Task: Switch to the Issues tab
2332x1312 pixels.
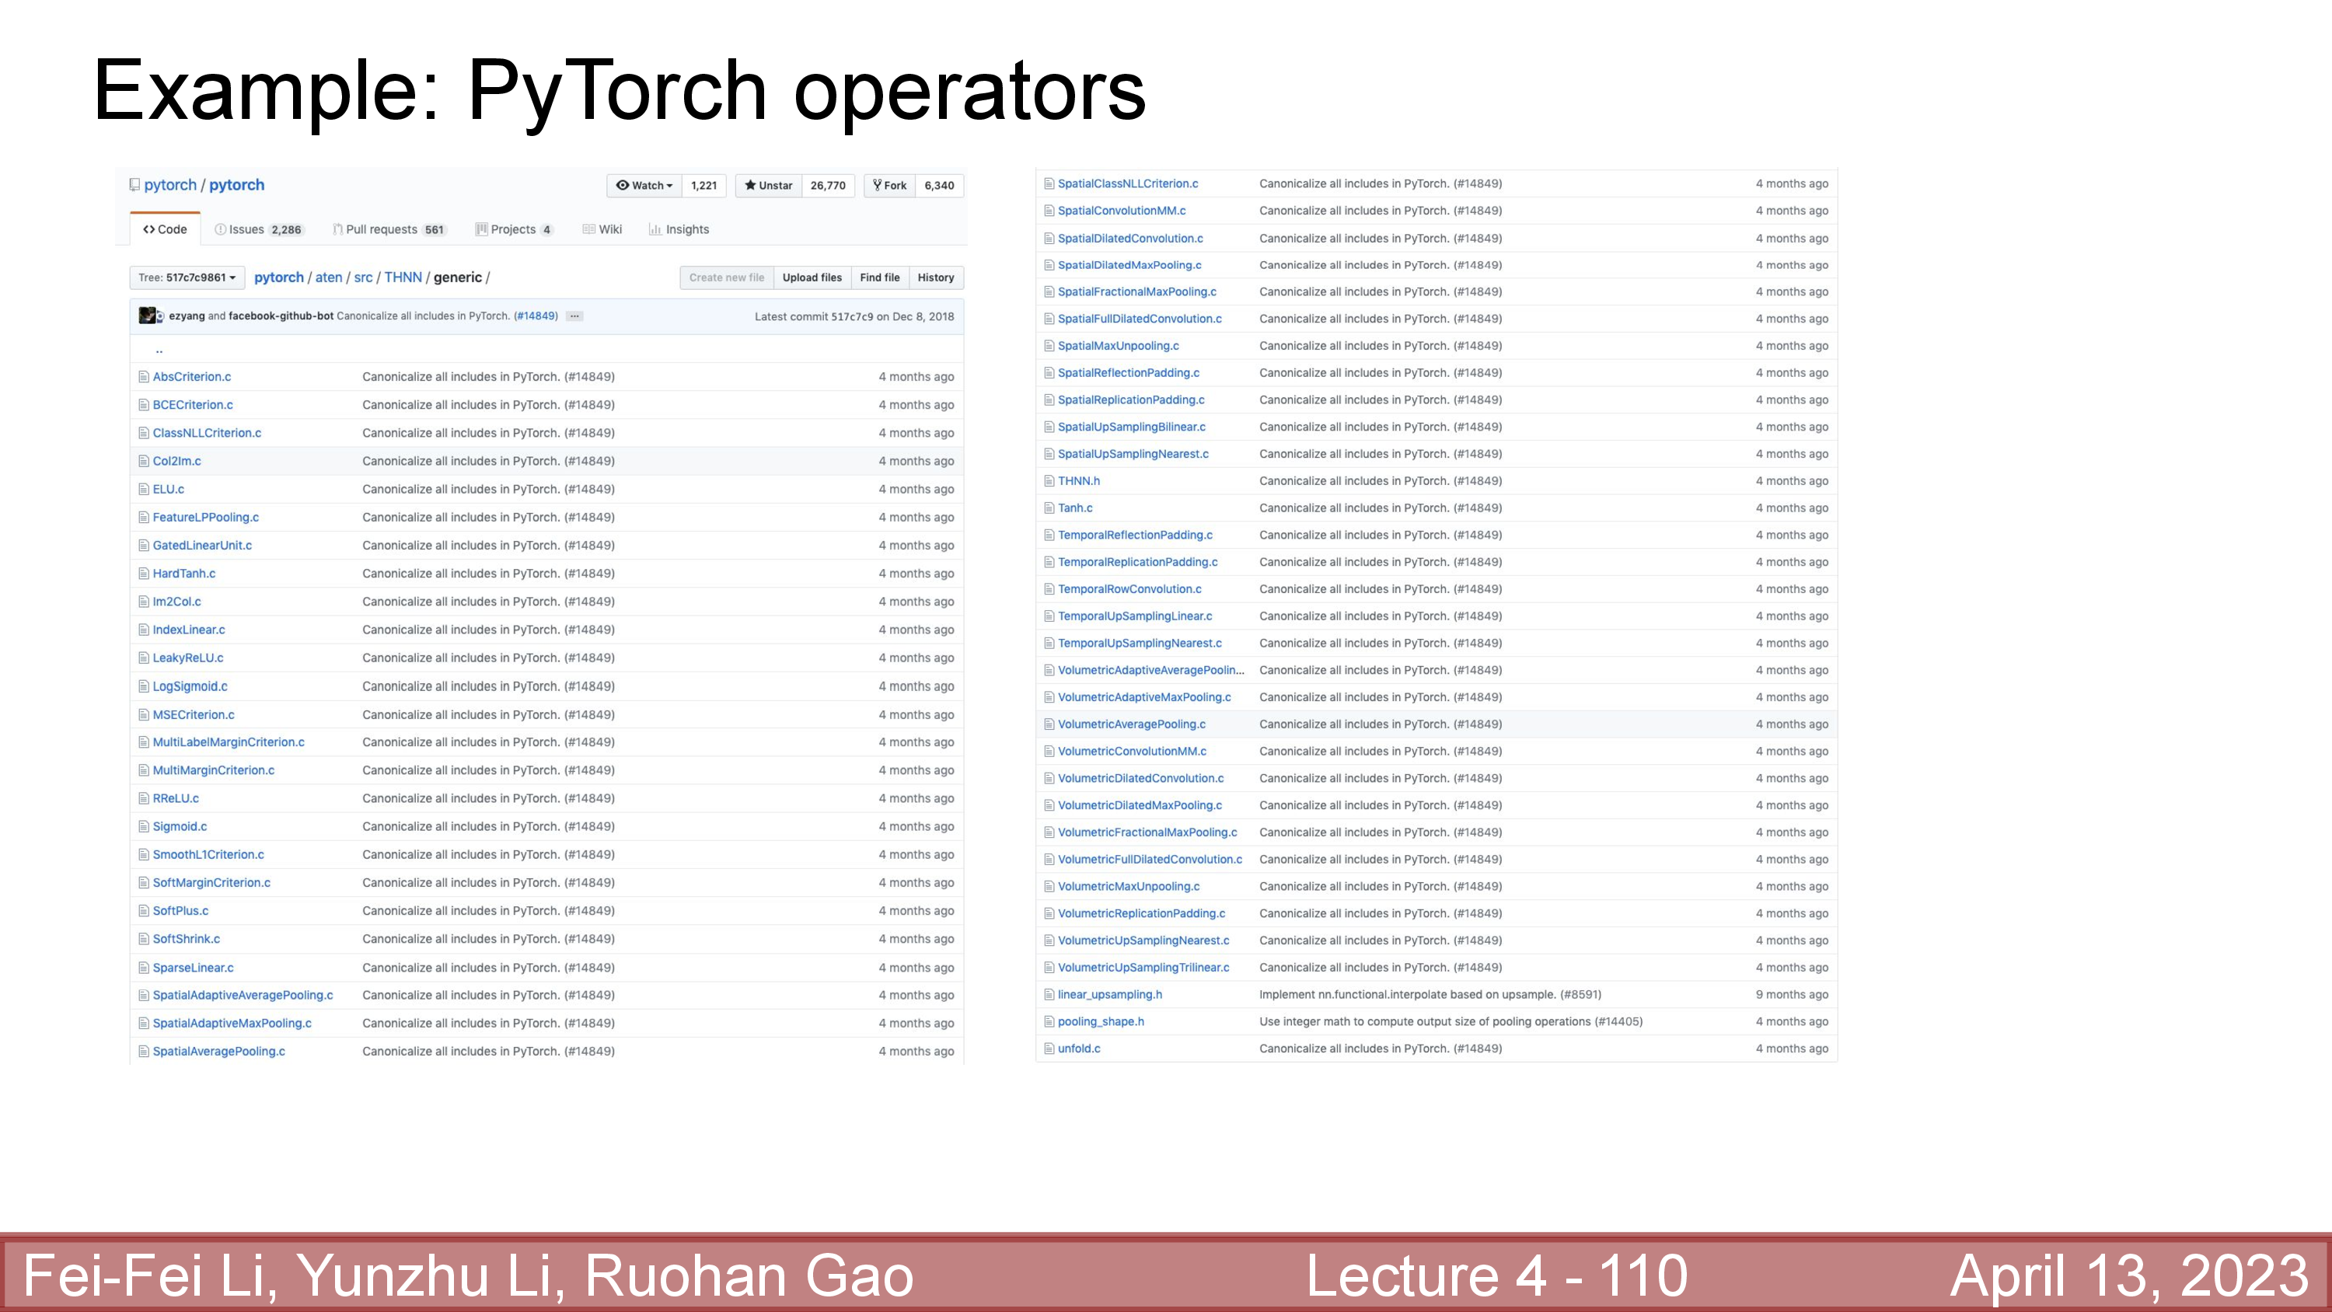Action: (258, 229)
